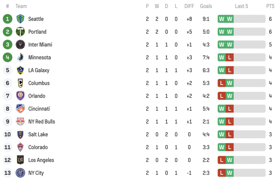The height and width of the screenshot is (180, 278).
Task: Open the Seattle team name link
Action: click(36, 19)
